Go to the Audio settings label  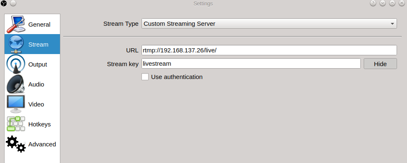click(x=36, y=84)
